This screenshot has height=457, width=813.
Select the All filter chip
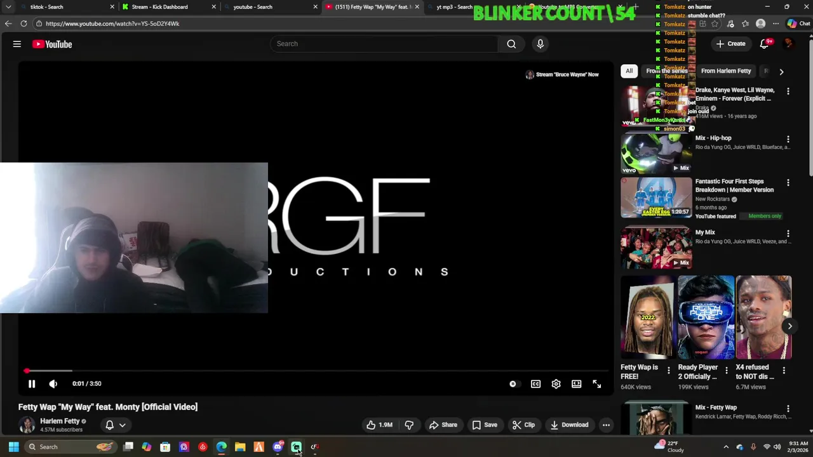click(629, 71)
